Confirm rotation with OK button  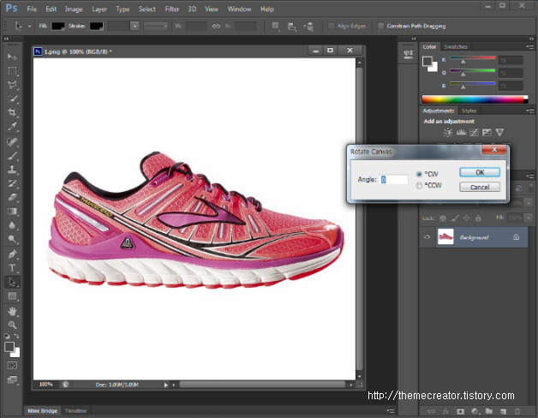coord(480,172)
